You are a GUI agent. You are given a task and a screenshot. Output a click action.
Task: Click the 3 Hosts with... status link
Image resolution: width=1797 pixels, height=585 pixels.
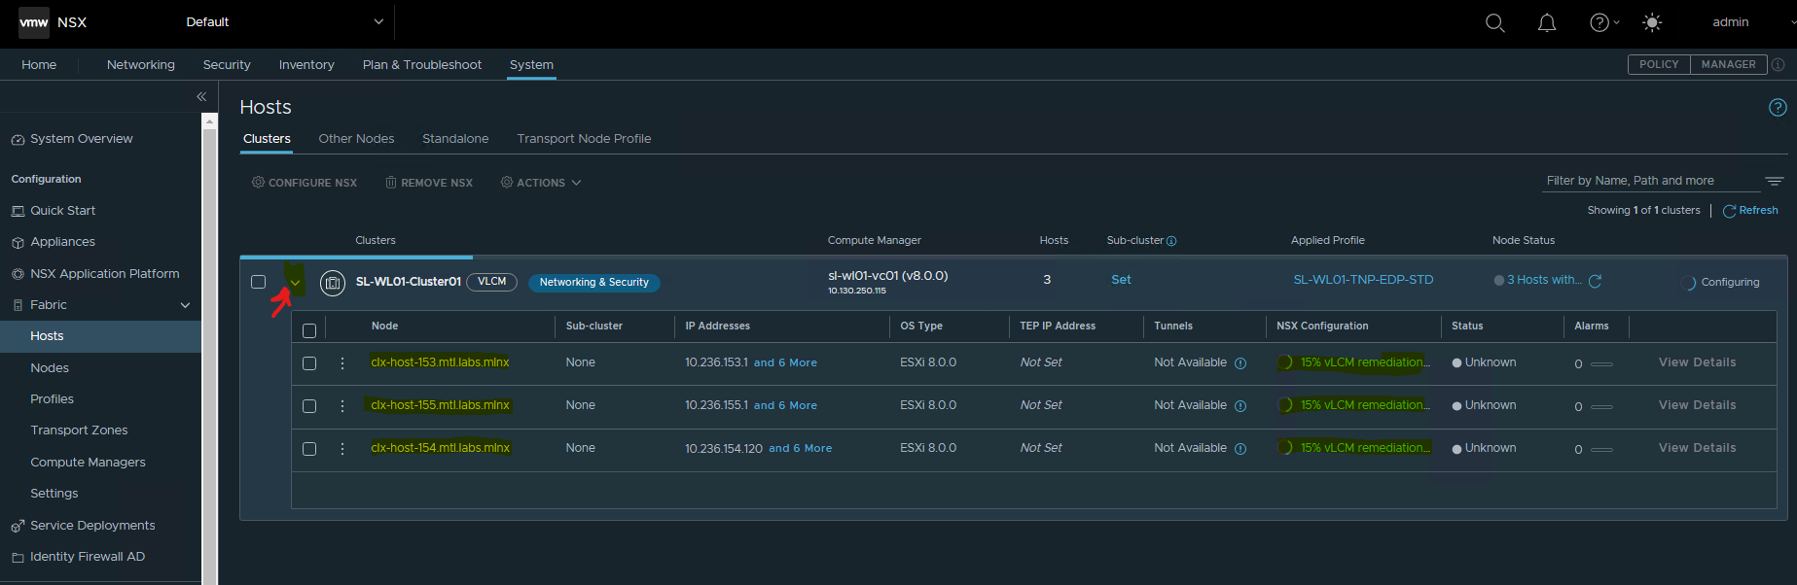click(1544, 280)
